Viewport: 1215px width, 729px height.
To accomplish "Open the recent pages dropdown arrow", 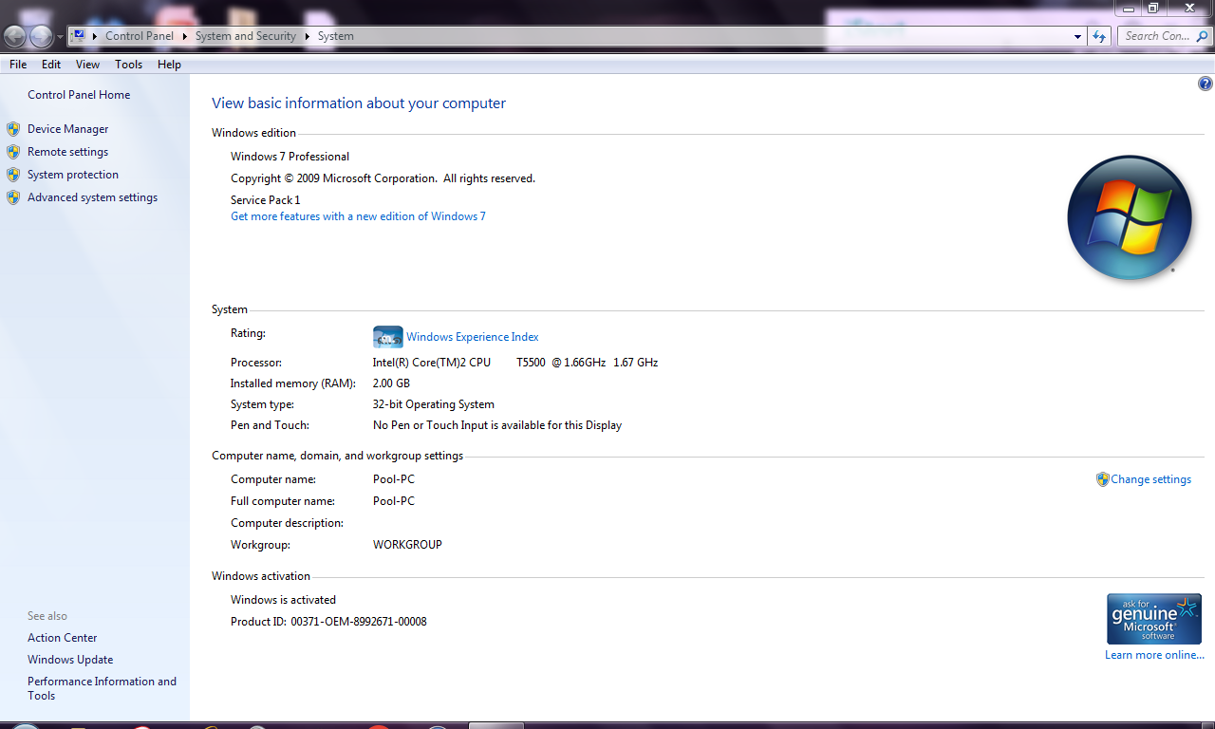I will click(61, 37).
